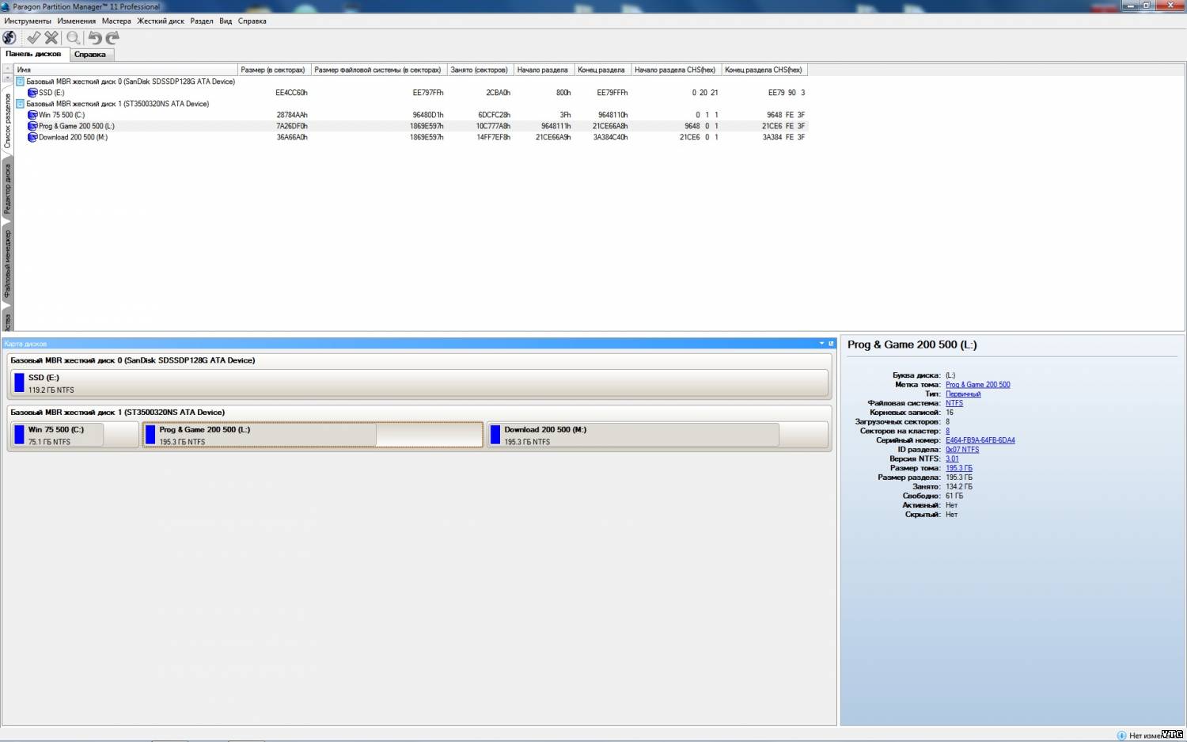Click the partition end value EE79FFFh

click(612, 93)
